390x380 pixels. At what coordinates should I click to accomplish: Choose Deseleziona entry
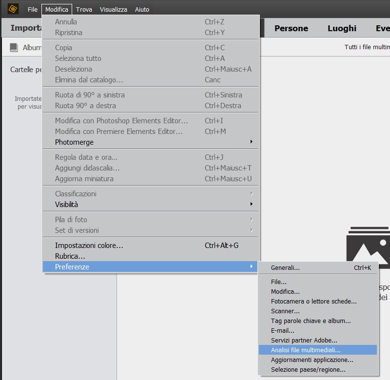[151, 69]
